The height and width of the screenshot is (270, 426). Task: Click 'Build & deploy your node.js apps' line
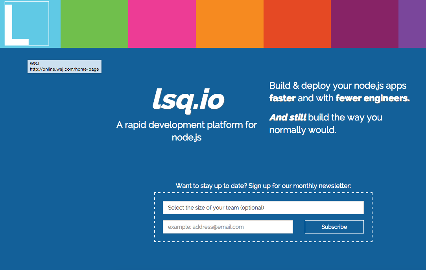pos(337,86)
